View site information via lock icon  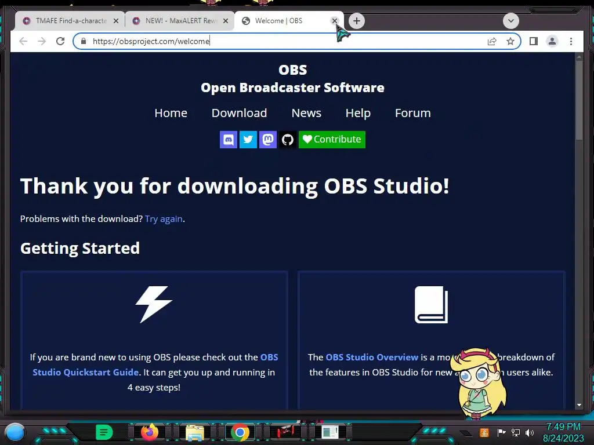(84, 41)
